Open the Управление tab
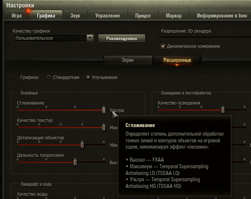 [x=108, y=16]
